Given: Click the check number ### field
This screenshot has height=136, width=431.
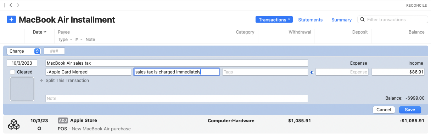Looking at the screenshot, I should (54, 51).
